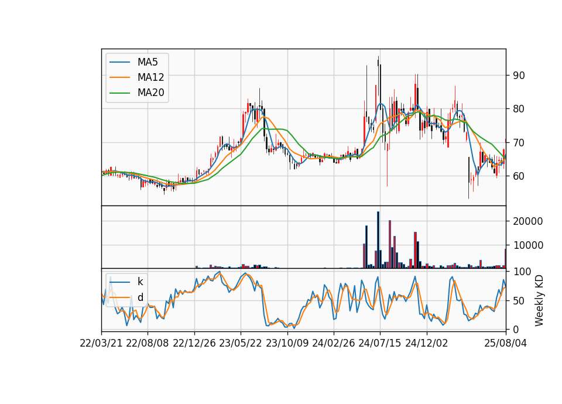Click the 24/02/26 date tick label
The width and height of the screenshot is (562, 404).
333,343
